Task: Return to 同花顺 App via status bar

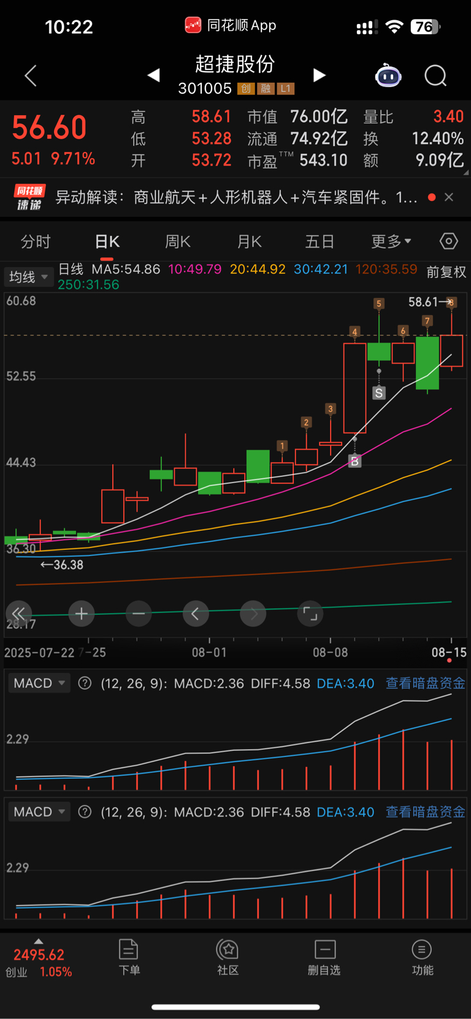Action: pyautogui.click(x=231, y=25)
